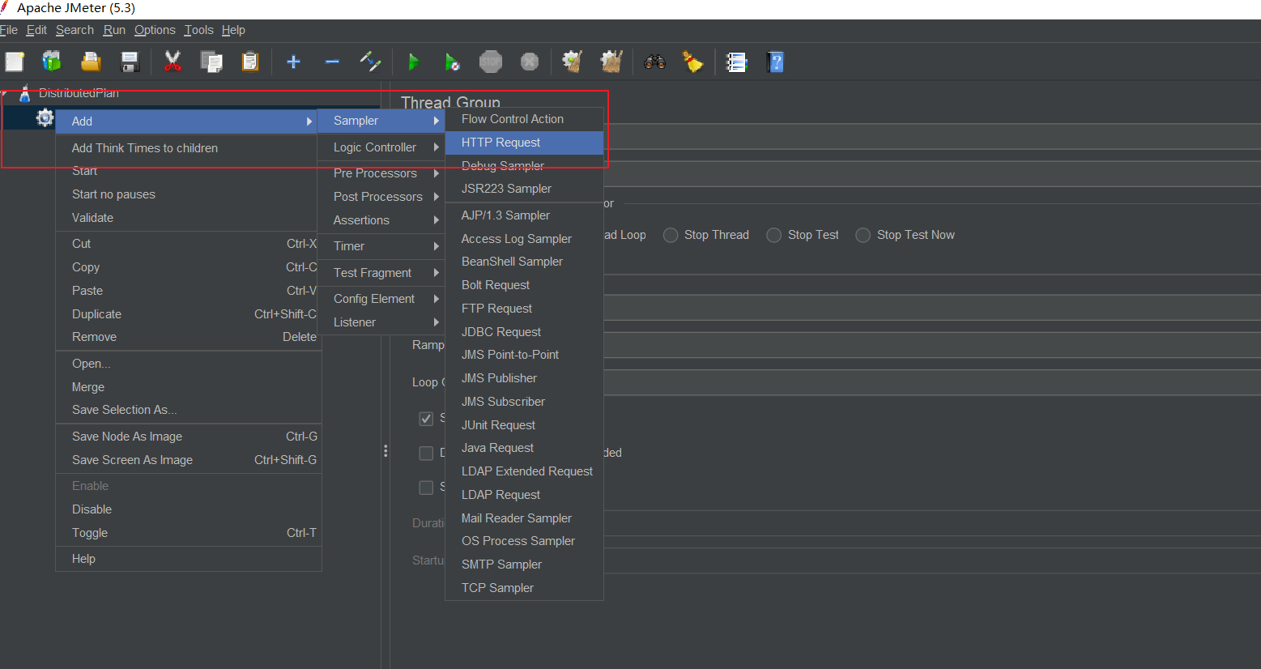Click the Search binoculars icon
Viewport: 1261px width, 669px height.
[x=654, y=62]
